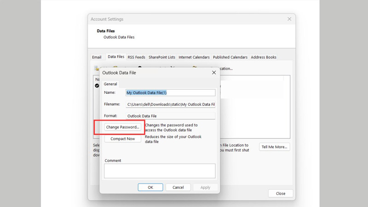Close the Account Settings window with X
This screenshot has height=207, width=368.
[x=289, y=19]
